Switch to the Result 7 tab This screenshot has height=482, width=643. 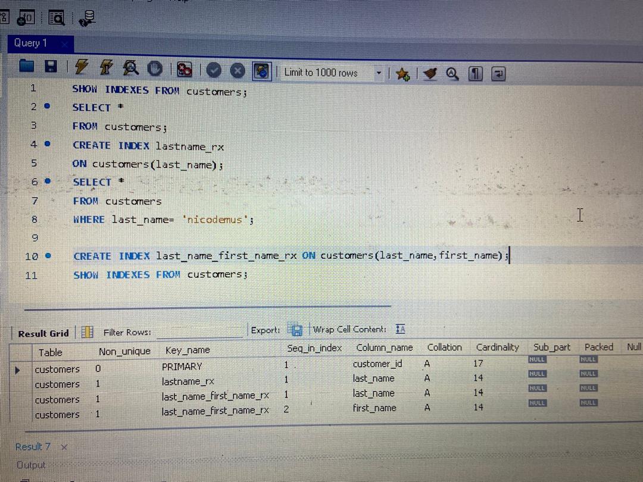[x=33, y=447]
